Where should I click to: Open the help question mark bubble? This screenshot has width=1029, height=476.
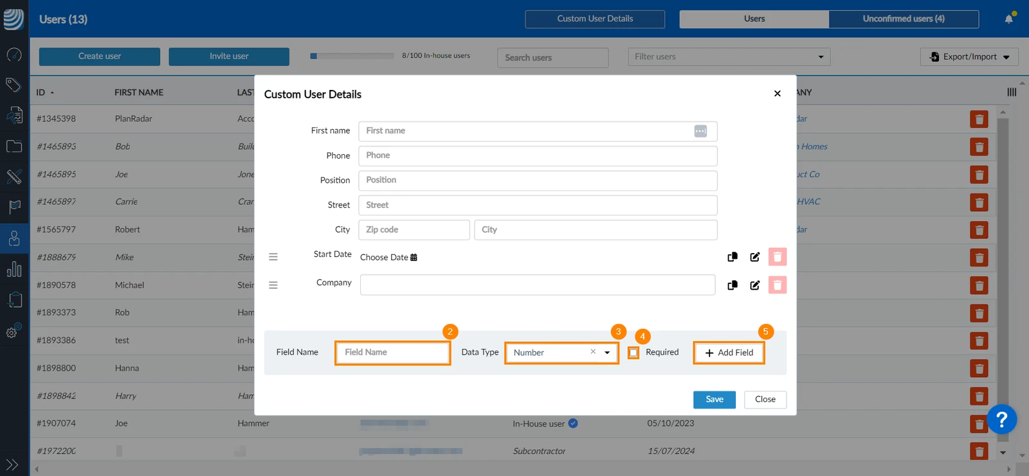click(x=1001, y=420)
